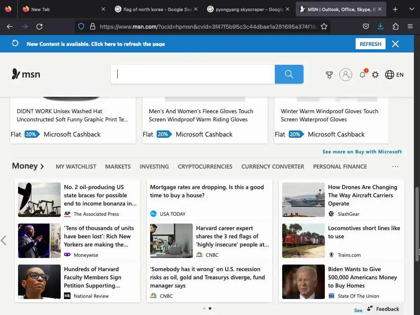Open Locomotives short lines article
420x315 pixels.
(364, 232)
